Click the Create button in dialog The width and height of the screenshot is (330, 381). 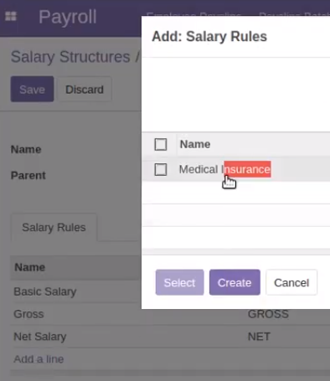tap(235, 282)
